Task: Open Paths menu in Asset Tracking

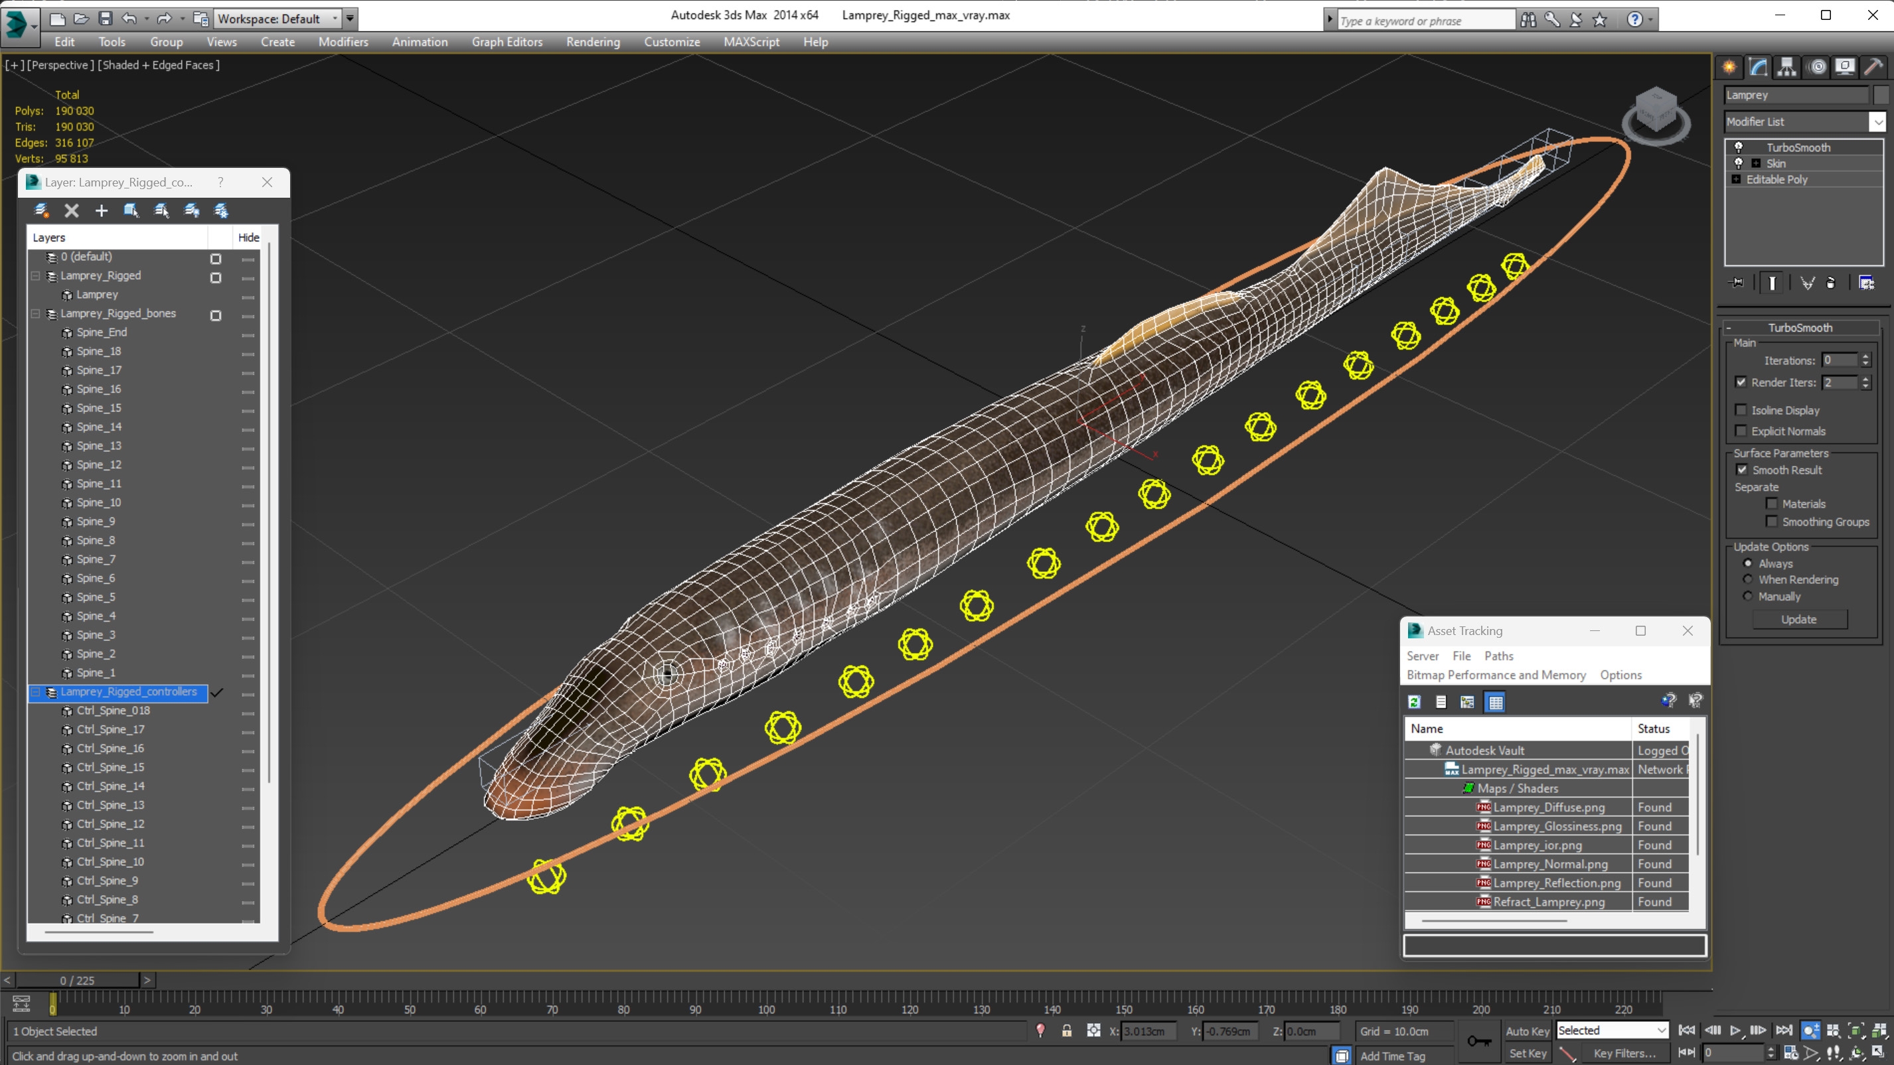Action: (x=1498, y=656)
